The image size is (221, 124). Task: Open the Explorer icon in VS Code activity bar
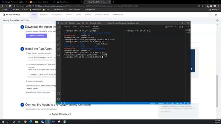point(58,28)
